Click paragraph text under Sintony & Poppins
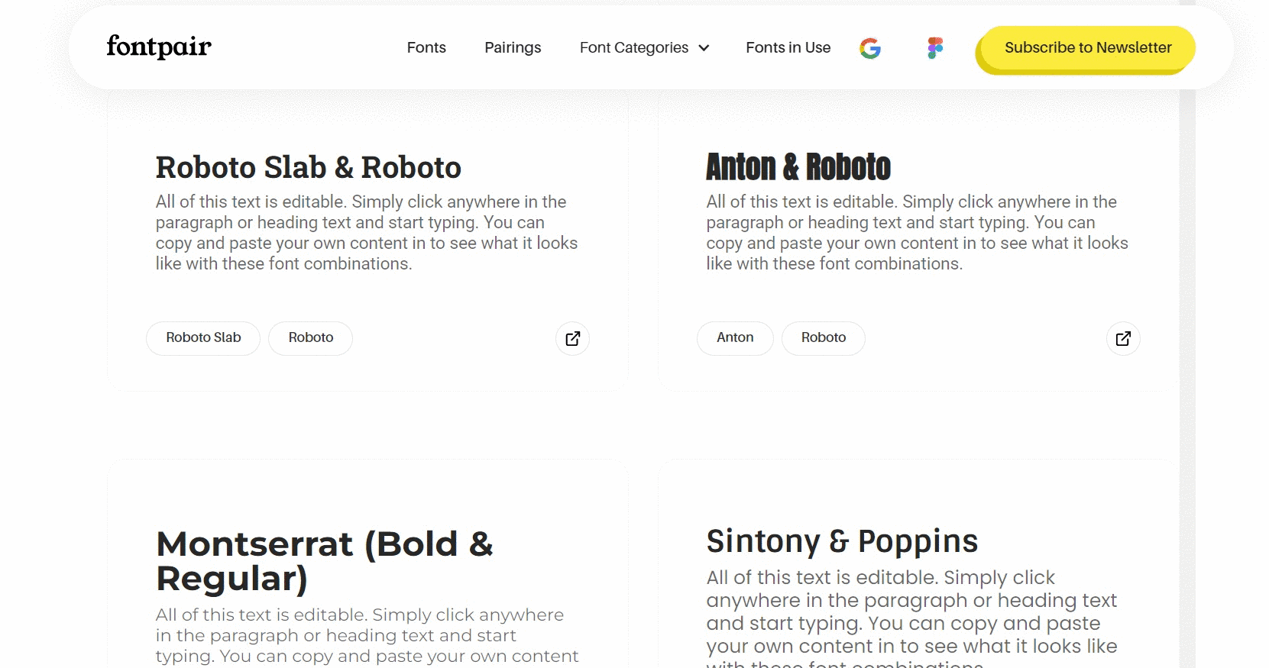The height and width of the screenshot is (668, 1269). pos(912,617)
